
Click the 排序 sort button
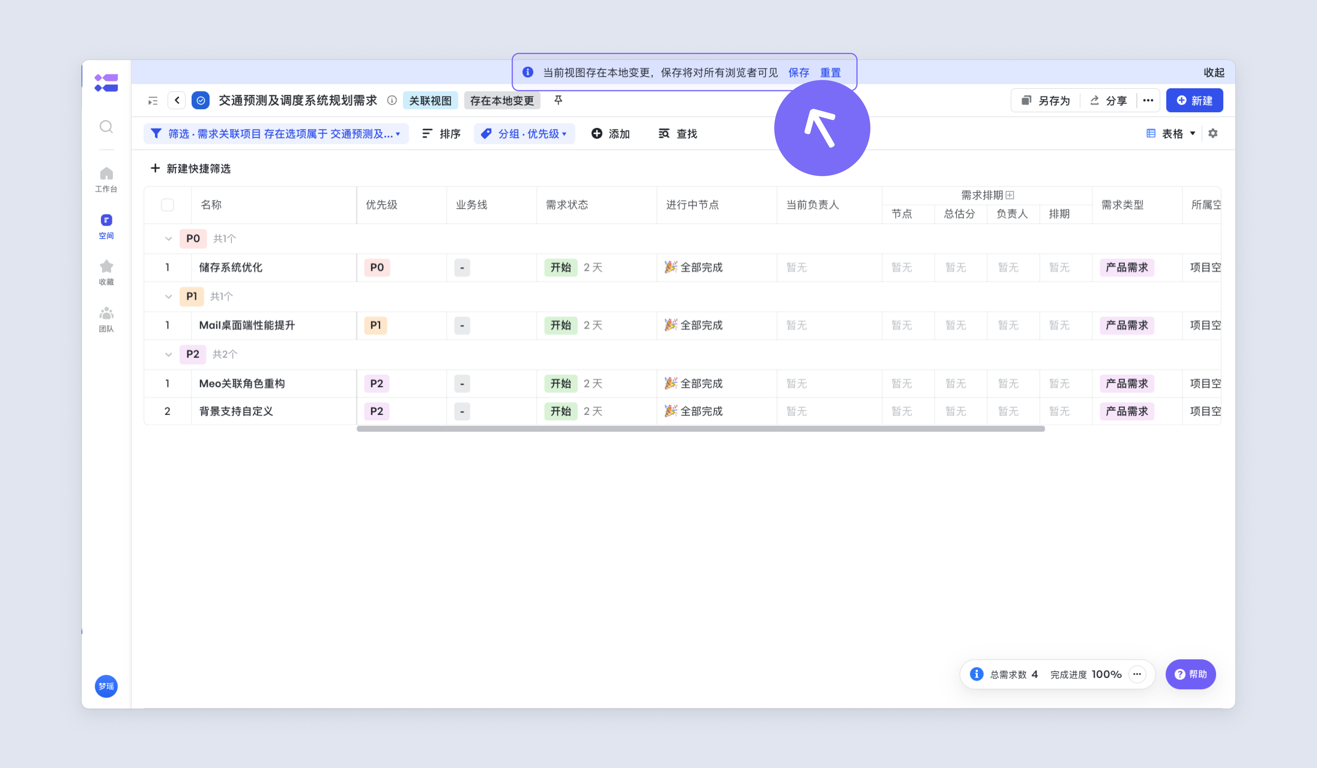(x=441, y=134)
